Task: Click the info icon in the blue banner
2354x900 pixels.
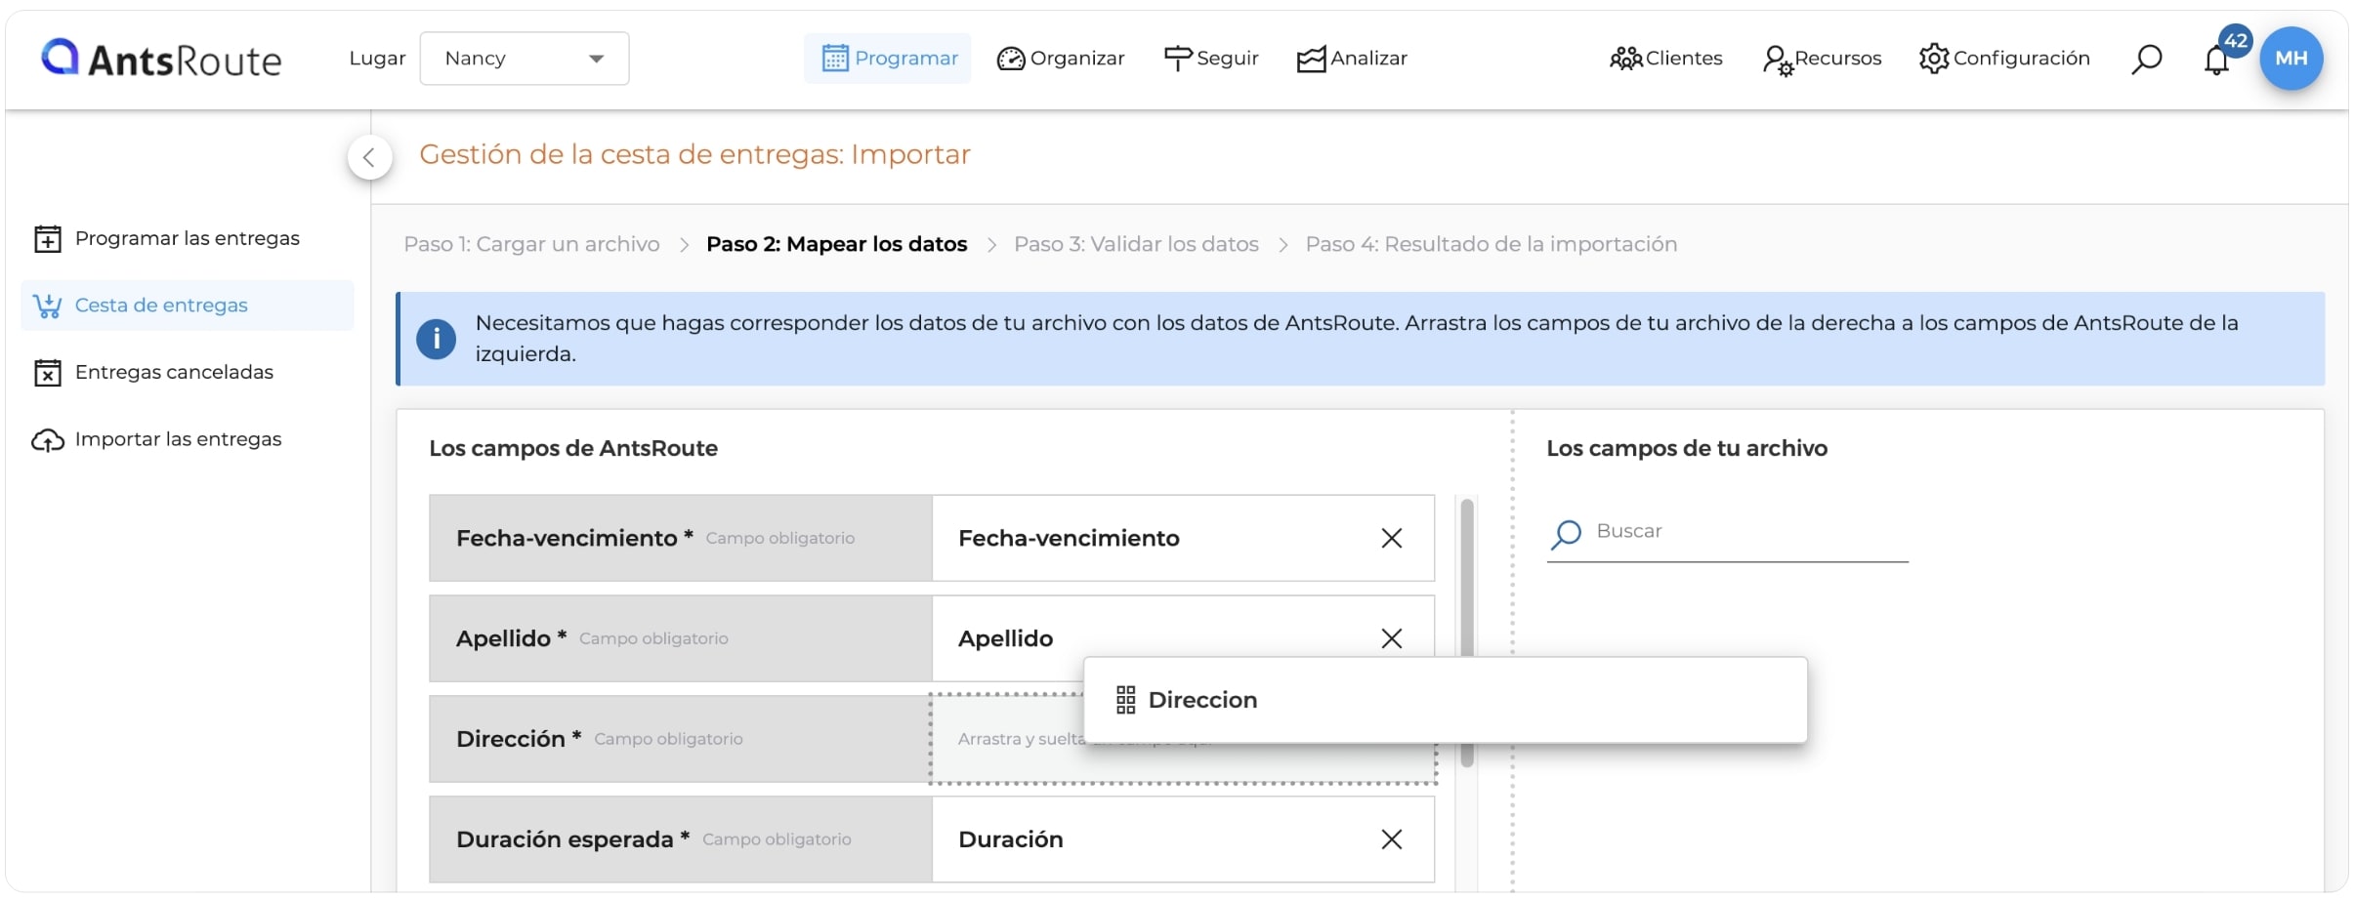Action: (436, 339)
